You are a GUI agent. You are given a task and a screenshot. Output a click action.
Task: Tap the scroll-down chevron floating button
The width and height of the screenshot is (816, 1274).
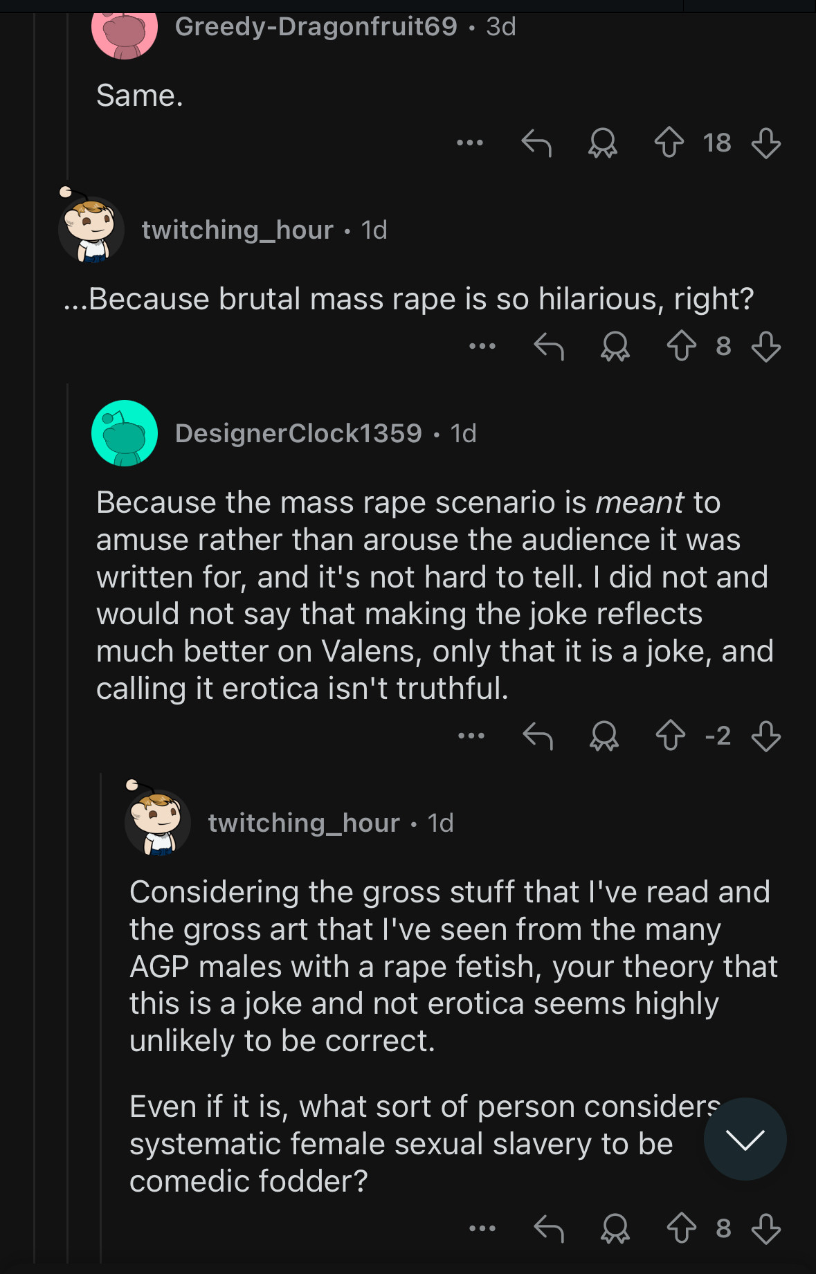745,1139
